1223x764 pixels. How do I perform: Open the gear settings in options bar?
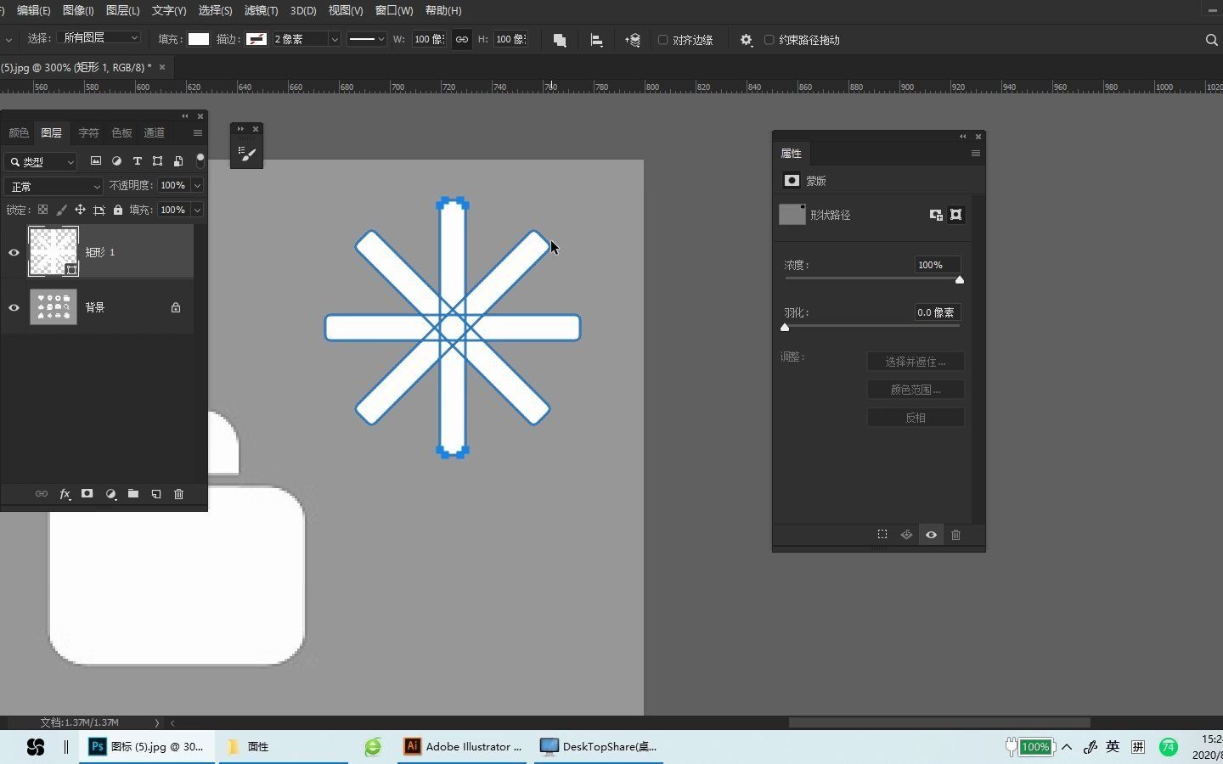pos(746,40)
